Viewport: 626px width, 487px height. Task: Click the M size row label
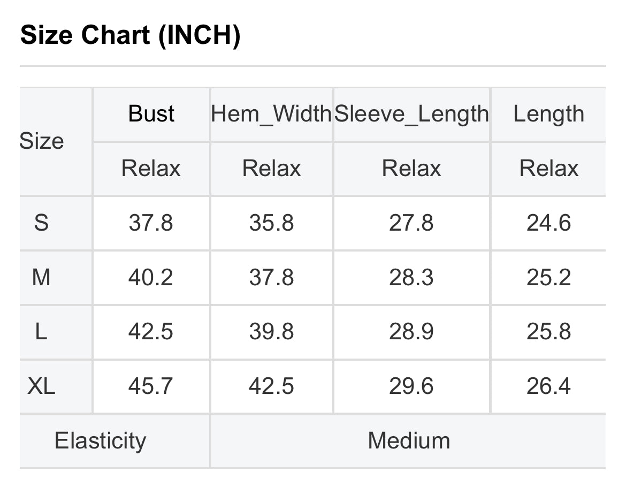point(41,277)
